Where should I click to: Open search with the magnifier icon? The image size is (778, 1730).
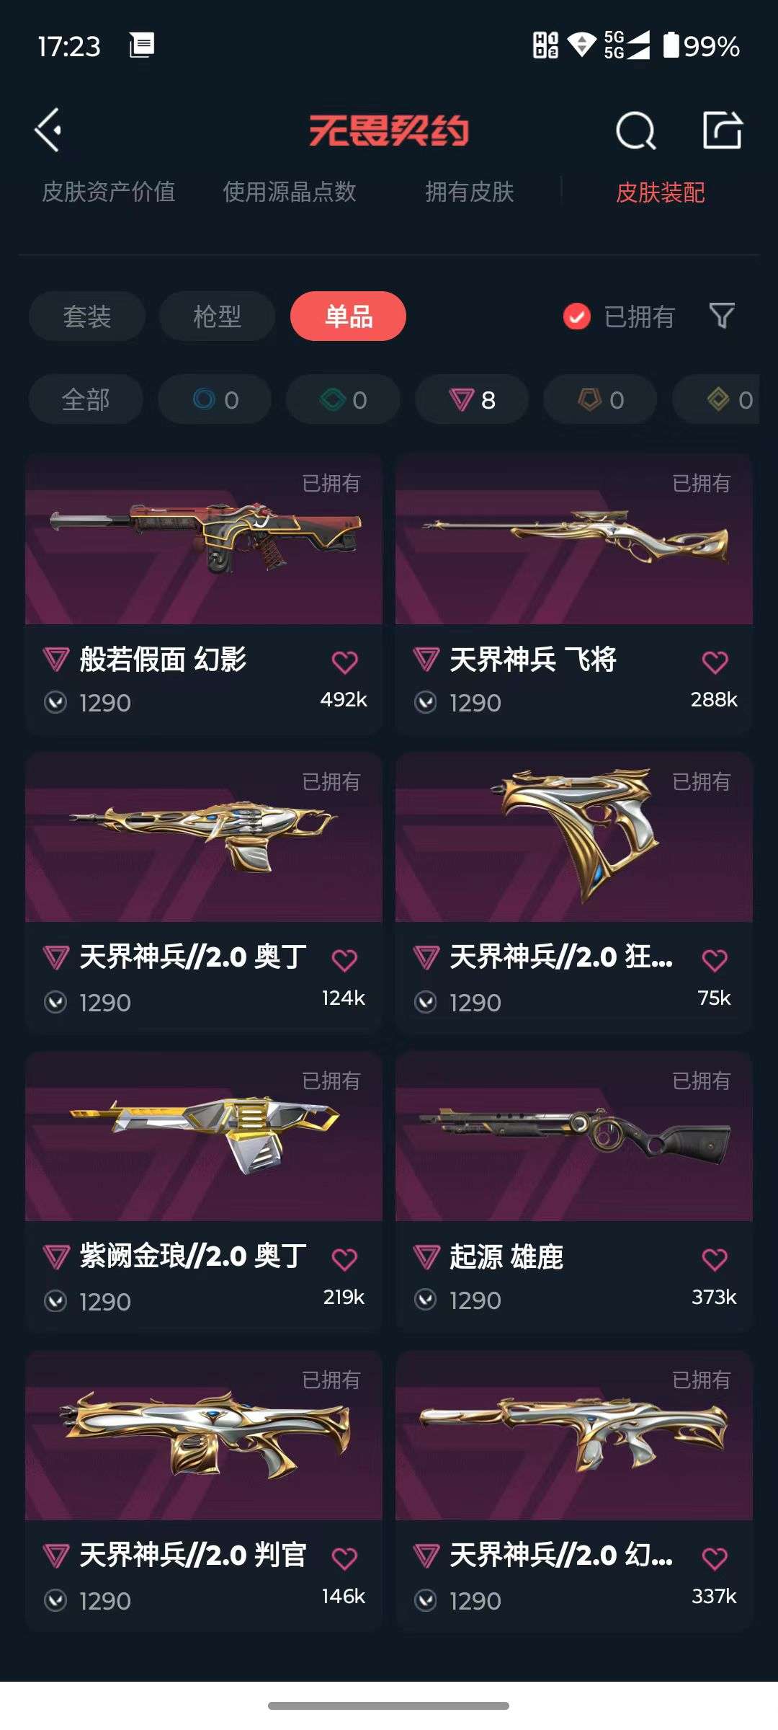(635, 131)
